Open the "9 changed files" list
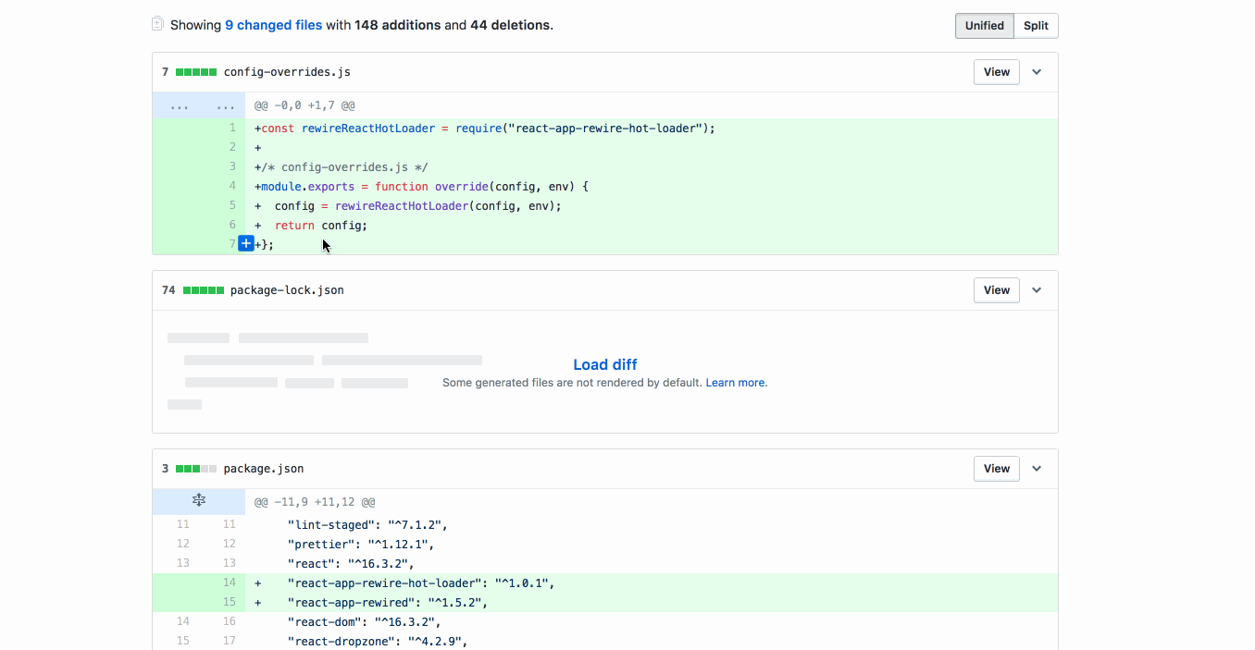Image resolution: width=1255 pixels, height=650 pixels. (273, 25)
